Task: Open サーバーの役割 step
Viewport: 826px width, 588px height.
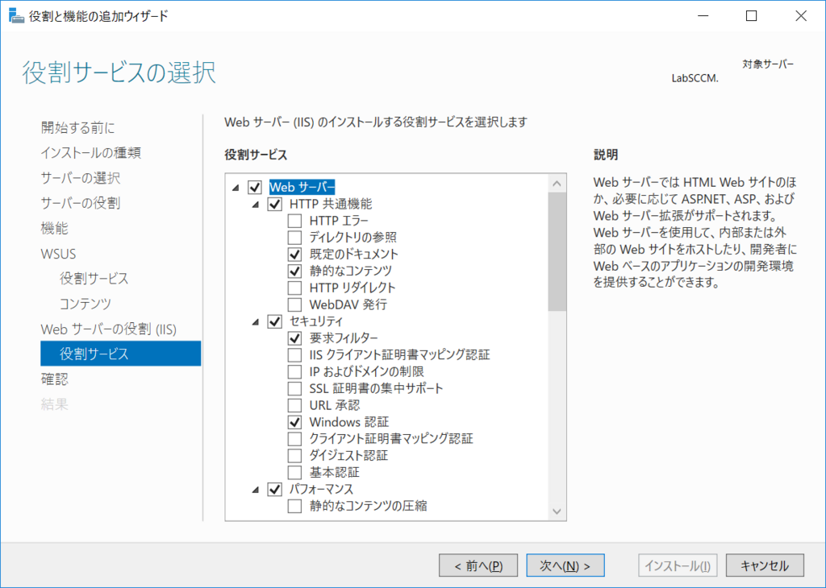Action: [80, 203]
